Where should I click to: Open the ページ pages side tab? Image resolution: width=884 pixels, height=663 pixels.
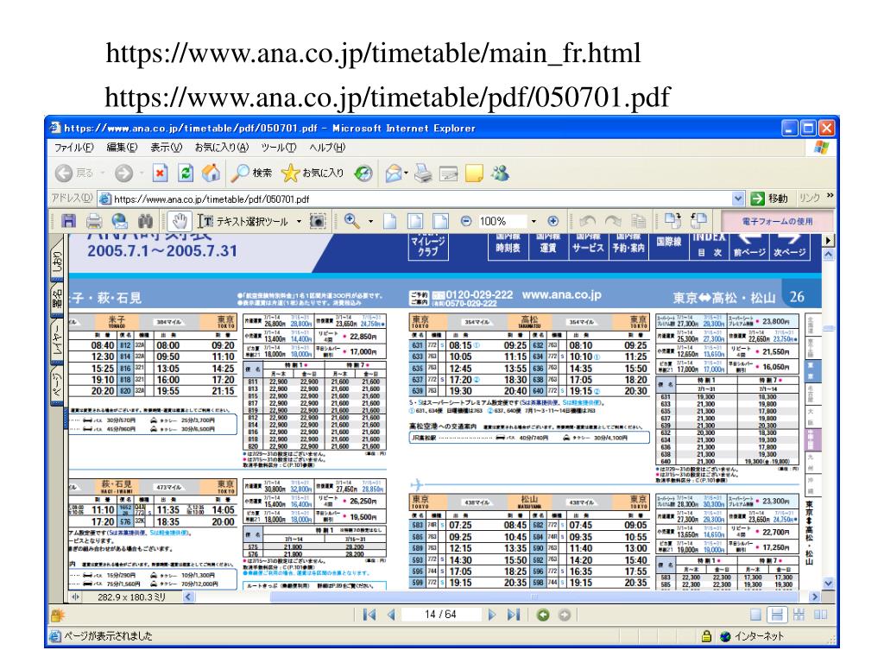tap(58, 386)
